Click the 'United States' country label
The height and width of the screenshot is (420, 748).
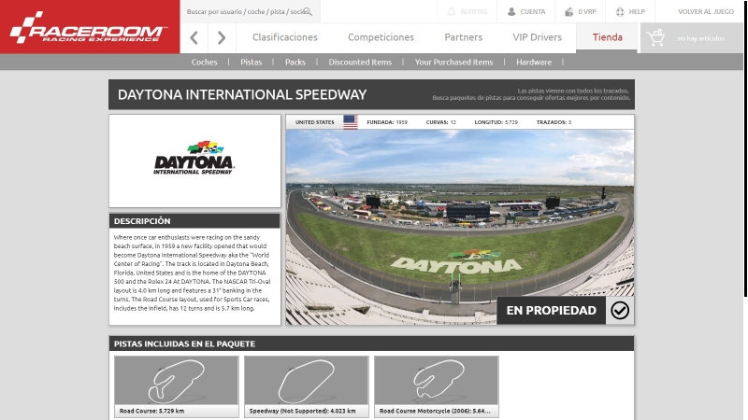tap(315, 122)
